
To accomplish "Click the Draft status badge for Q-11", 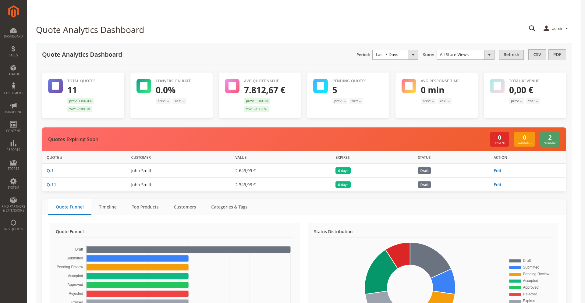I will [424, 185].
